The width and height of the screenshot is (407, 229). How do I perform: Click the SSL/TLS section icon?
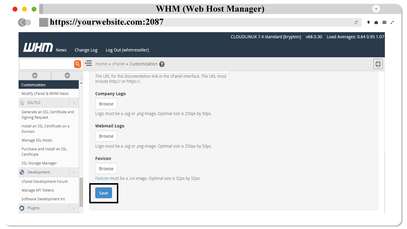tap(22, 103)
